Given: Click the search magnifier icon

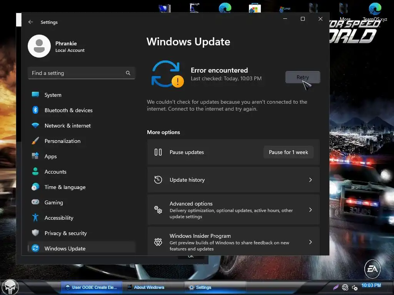Looking at the screenshot, I should click(x=128, y=73).
